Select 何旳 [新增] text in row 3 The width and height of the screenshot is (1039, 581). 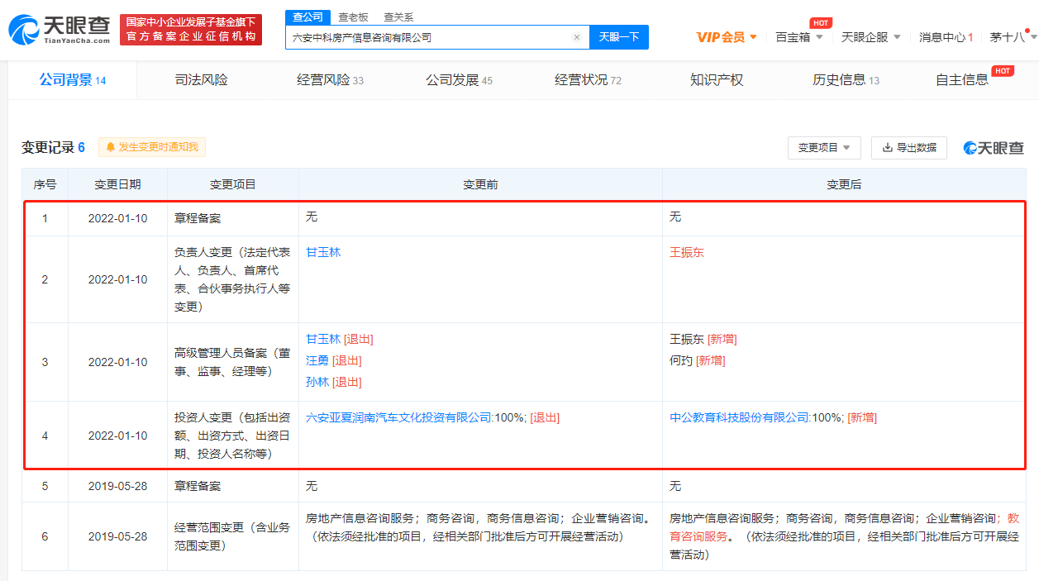pos(698,360)
